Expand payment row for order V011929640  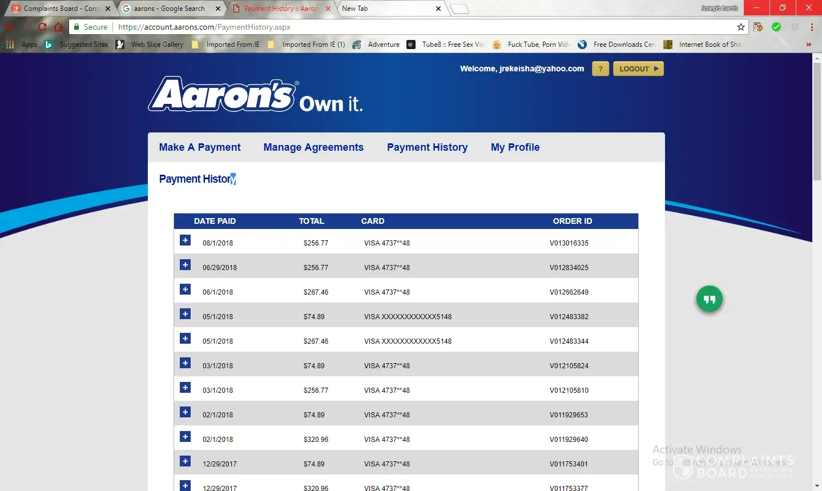(x=185, y=437)
